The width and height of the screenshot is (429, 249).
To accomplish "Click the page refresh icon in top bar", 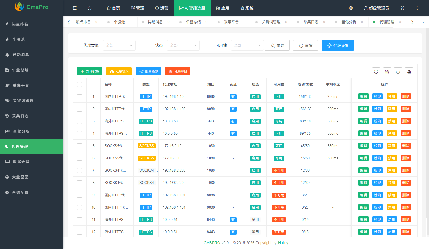I will coord(90,8).
